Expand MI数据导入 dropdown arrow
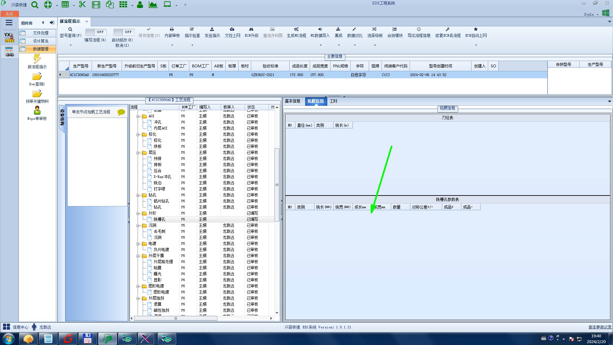The image size is (613, 345). pos(321,45)
